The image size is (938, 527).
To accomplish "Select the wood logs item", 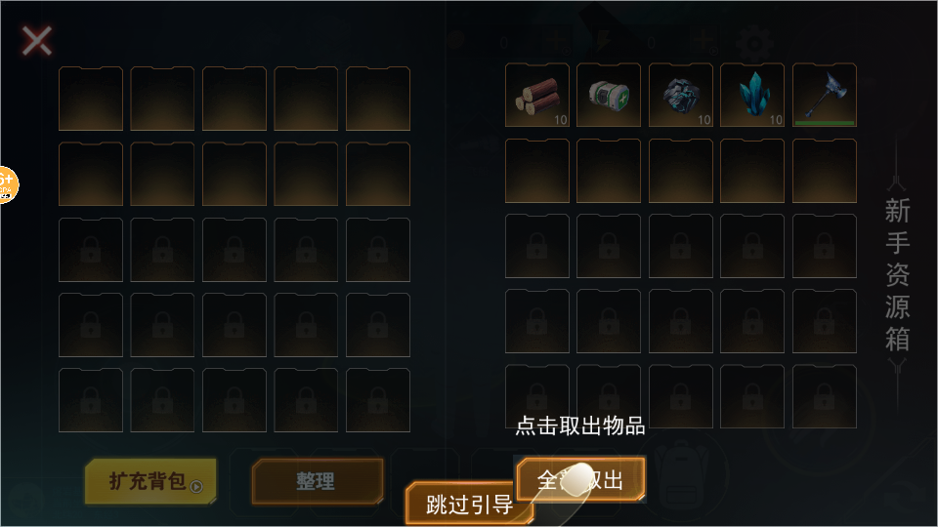I will (536, 95).
